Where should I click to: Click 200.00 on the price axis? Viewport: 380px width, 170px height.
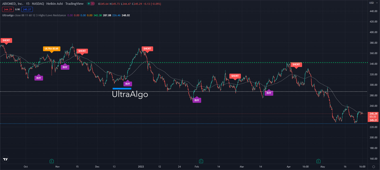coord(373,138)
